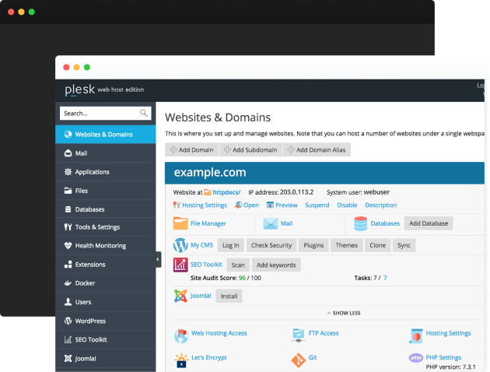Screen dimensions: 490x372
Task: Click the Check Security button
Action: coord(271,245)
